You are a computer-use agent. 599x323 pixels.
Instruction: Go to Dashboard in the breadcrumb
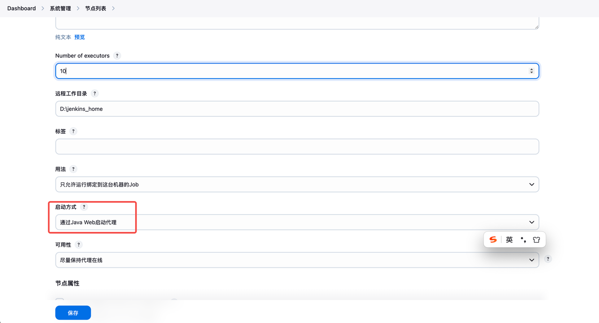pos(22,8)
